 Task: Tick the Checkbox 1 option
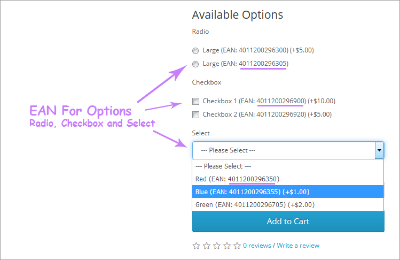(x=195, y=102)
